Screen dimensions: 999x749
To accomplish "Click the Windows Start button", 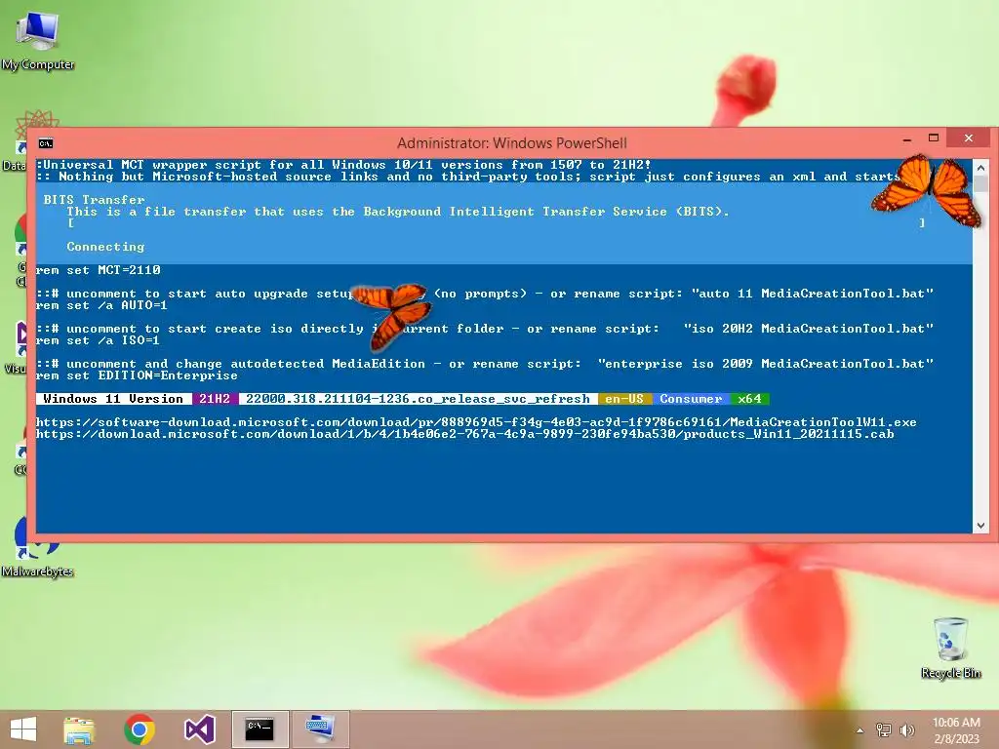I will click(x=23, y=729).
